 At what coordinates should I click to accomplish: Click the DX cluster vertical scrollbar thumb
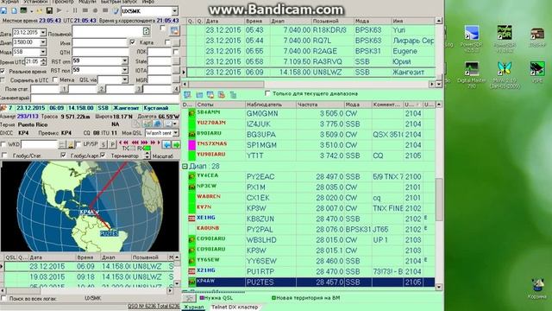pos(439,200)
